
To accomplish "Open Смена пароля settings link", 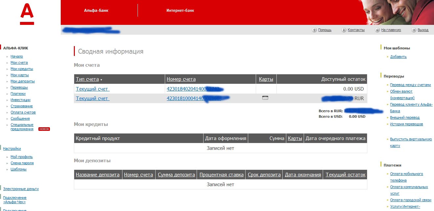I will 22,163.
